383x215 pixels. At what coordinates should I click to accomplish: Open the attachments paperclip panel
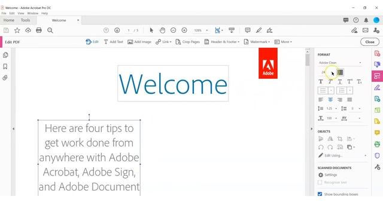pos(5,78)
